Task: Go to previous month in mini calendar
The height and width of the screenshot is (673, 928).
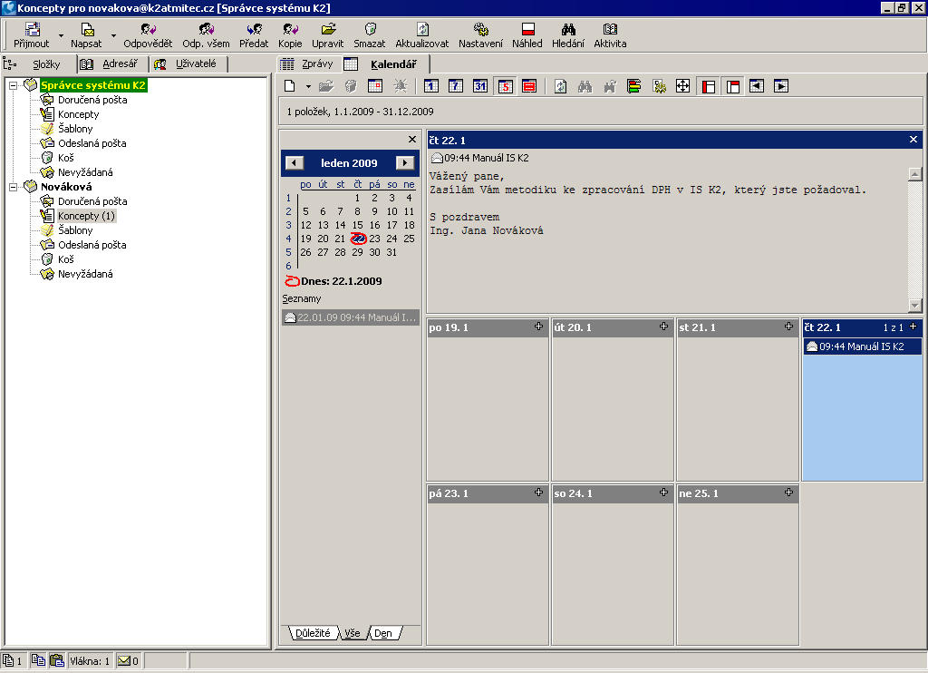Action: (295, 163)
